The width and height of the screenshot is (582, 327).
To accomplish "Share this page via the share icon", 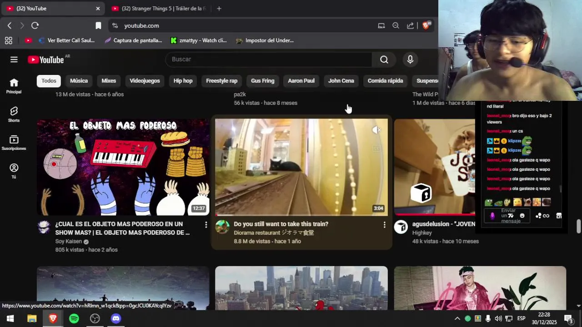I will (410, 25).
